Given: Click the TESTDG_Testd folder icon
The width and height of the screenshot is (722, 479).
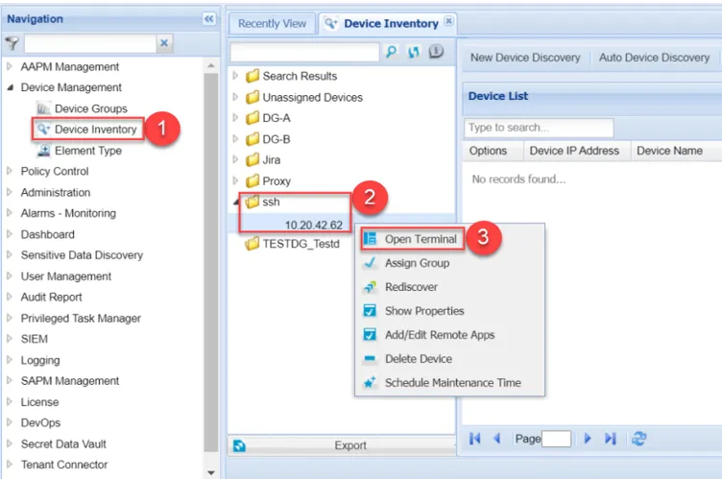Looking at the screenshot, I should (252, 244).
